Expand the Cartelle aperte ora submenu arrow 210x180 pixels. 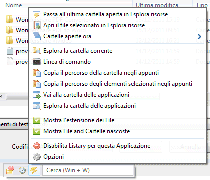(199, 36)
